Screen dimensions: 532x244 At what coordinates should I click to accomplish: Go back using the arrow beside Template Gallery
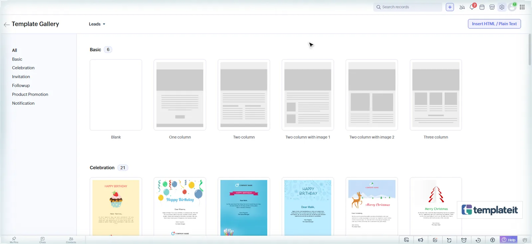click(6, 24)
